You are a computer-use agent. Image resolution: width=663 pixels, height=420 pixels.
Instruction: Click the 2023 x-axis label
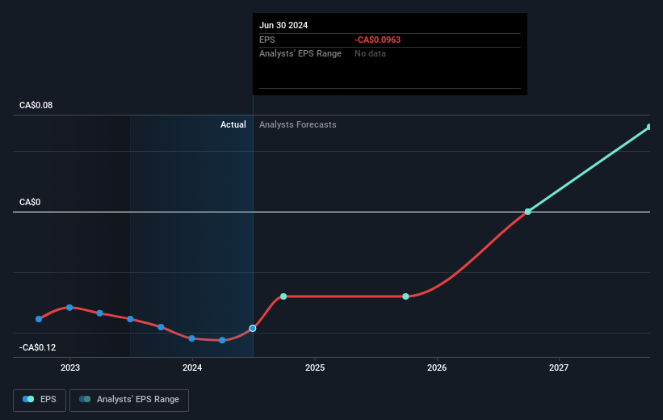coord(70,368)
